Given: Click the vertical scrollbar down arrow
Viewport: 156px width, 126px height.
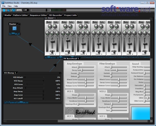Looking at the screenshot, I should coord(151,118).
